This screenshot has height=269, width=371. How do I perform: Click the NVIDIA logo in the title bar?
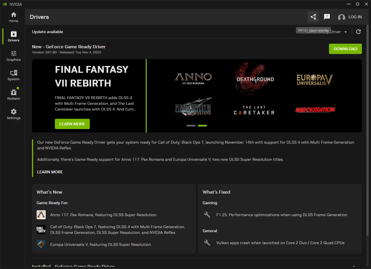point(5,4)
